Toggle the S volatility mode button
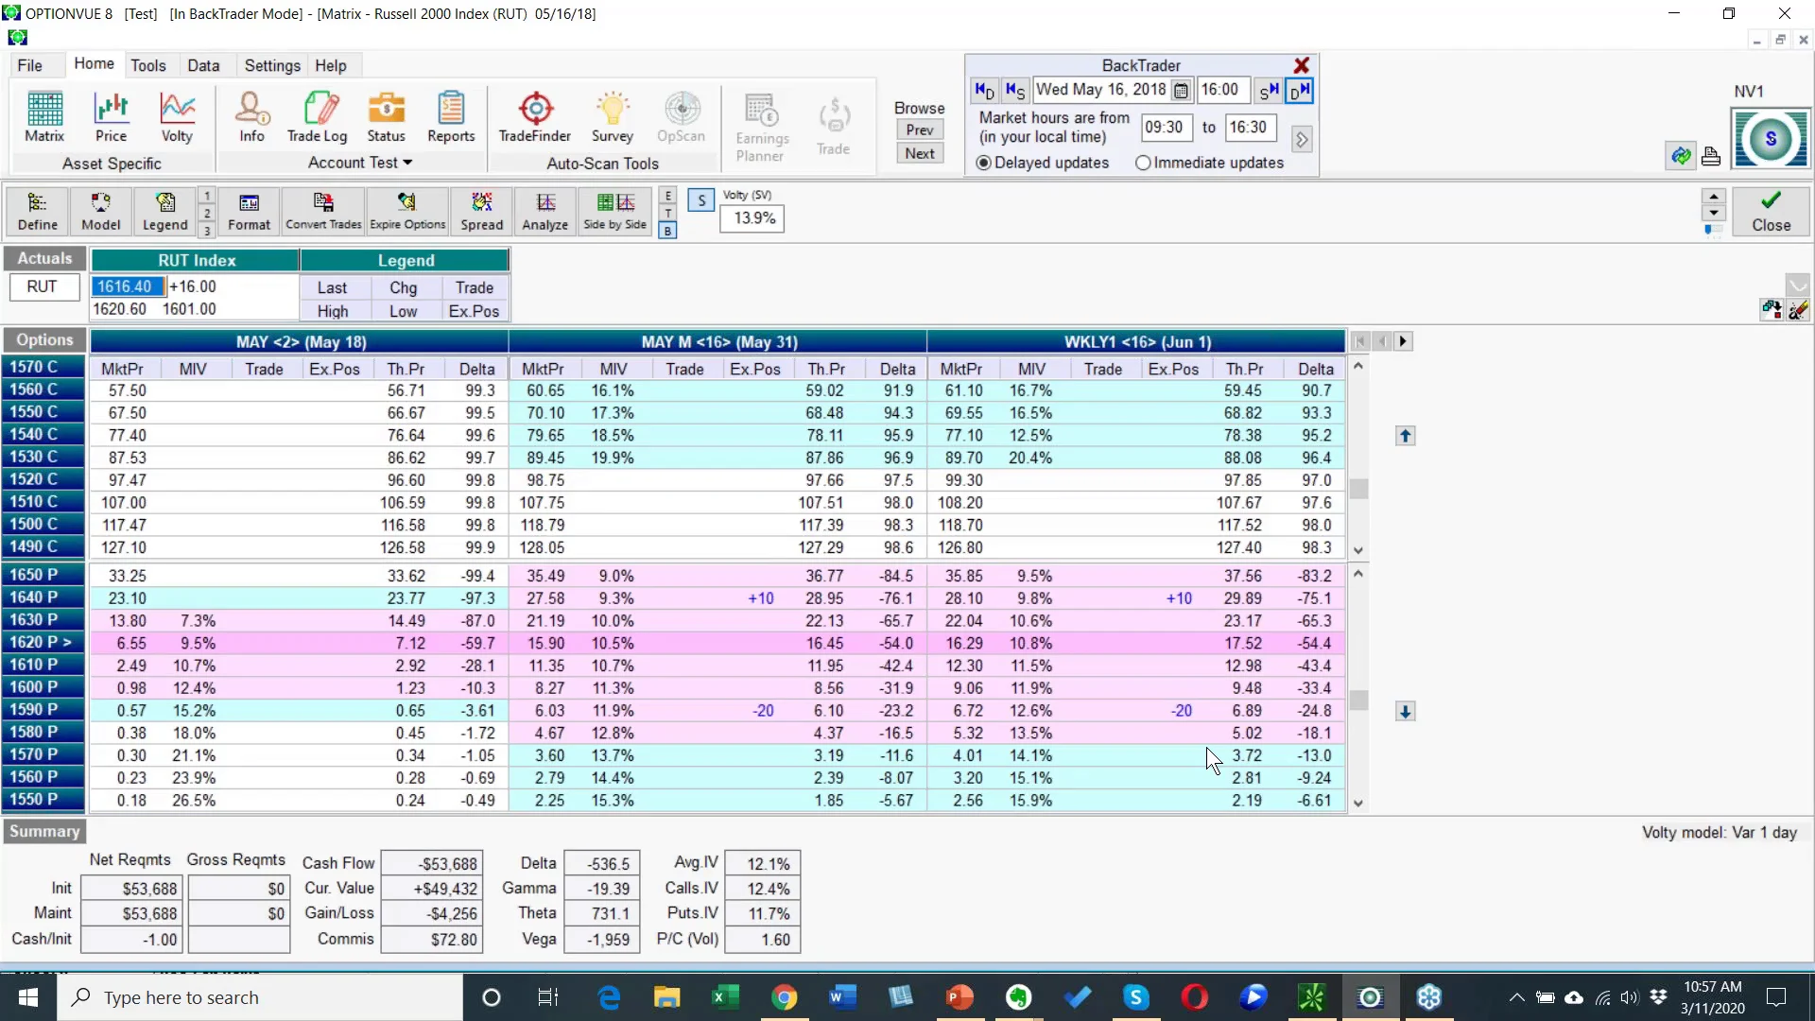This screenshot has width=1815, height=1021. pos(701,200)
